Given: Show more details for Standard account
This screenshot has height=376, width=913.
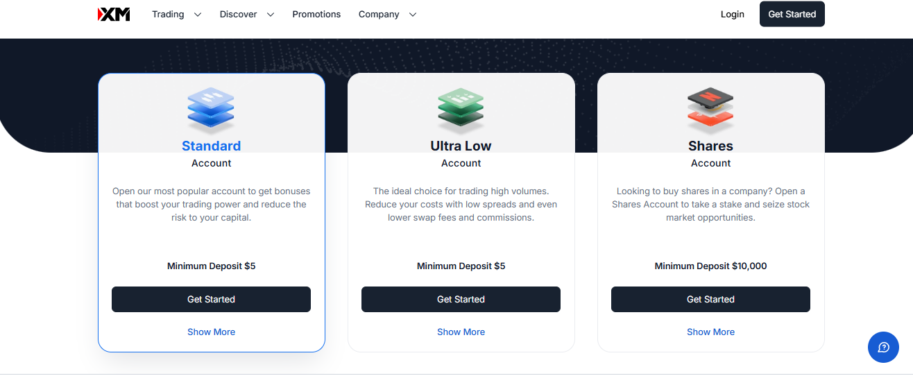Looking at the screenshot, I should [211, 332].
